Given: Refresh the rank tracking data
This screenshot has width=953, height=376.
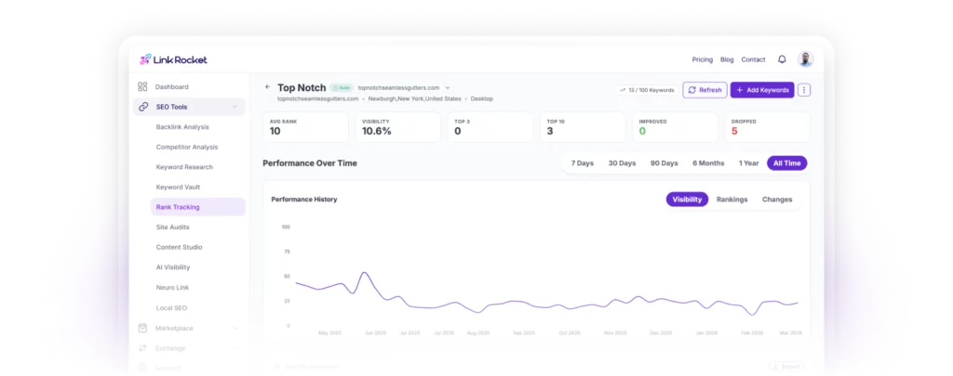Looking at the screenshot, I should point(705,90).
